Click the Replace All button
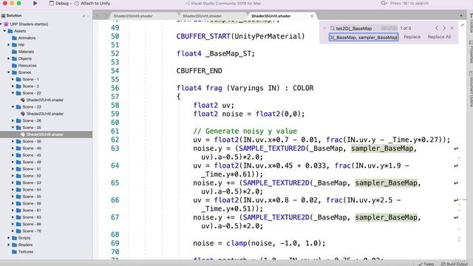Screen dimensions: 473x266 point(439,37)
